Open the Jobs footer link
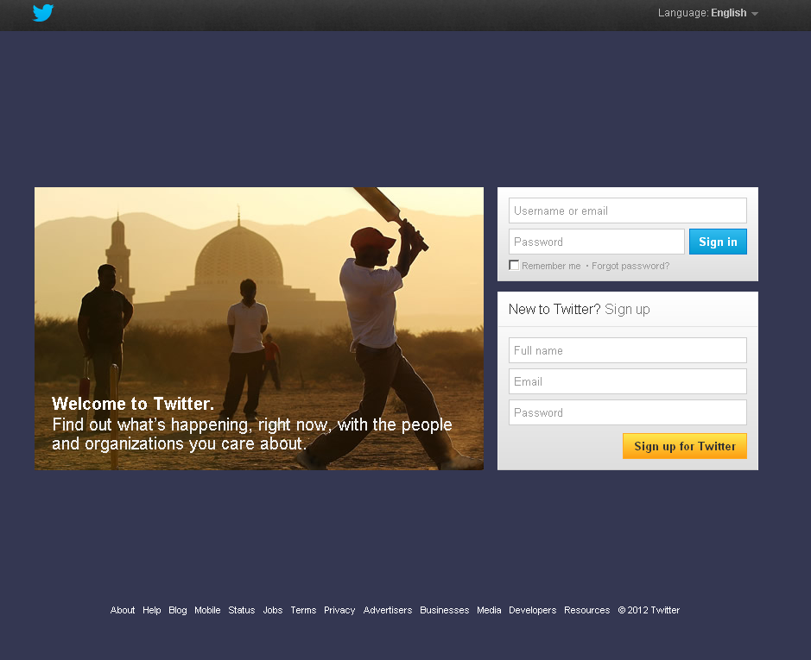This screenshot has height=660, width=811. pos(273,610)
